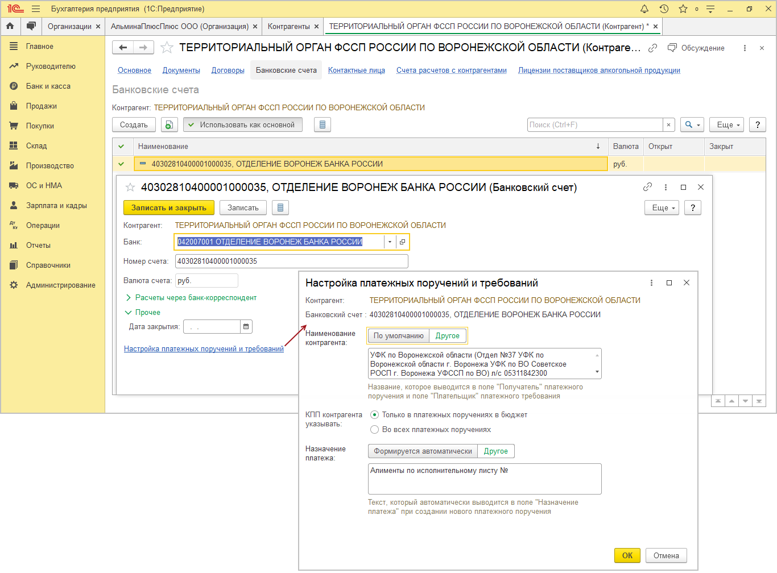Select Во всех платежных поручениях option
Image resolution: width=777 pixels, height=573 pixels.
[431, 430]
